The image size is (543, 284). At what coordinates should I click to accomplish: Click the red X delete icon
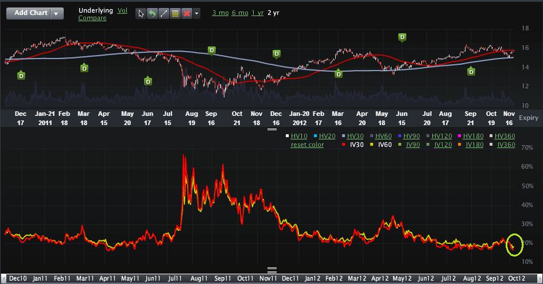point(186,13)
